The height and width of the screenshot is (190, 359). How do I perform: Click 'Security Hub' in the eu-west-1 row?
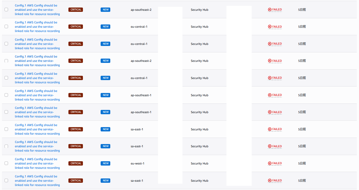(199, 163)
